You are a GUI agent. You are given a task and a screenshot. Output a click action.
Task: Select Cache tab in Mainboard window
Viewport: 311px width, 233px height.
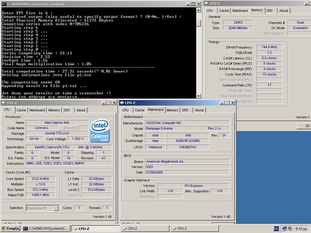(139, 110)
